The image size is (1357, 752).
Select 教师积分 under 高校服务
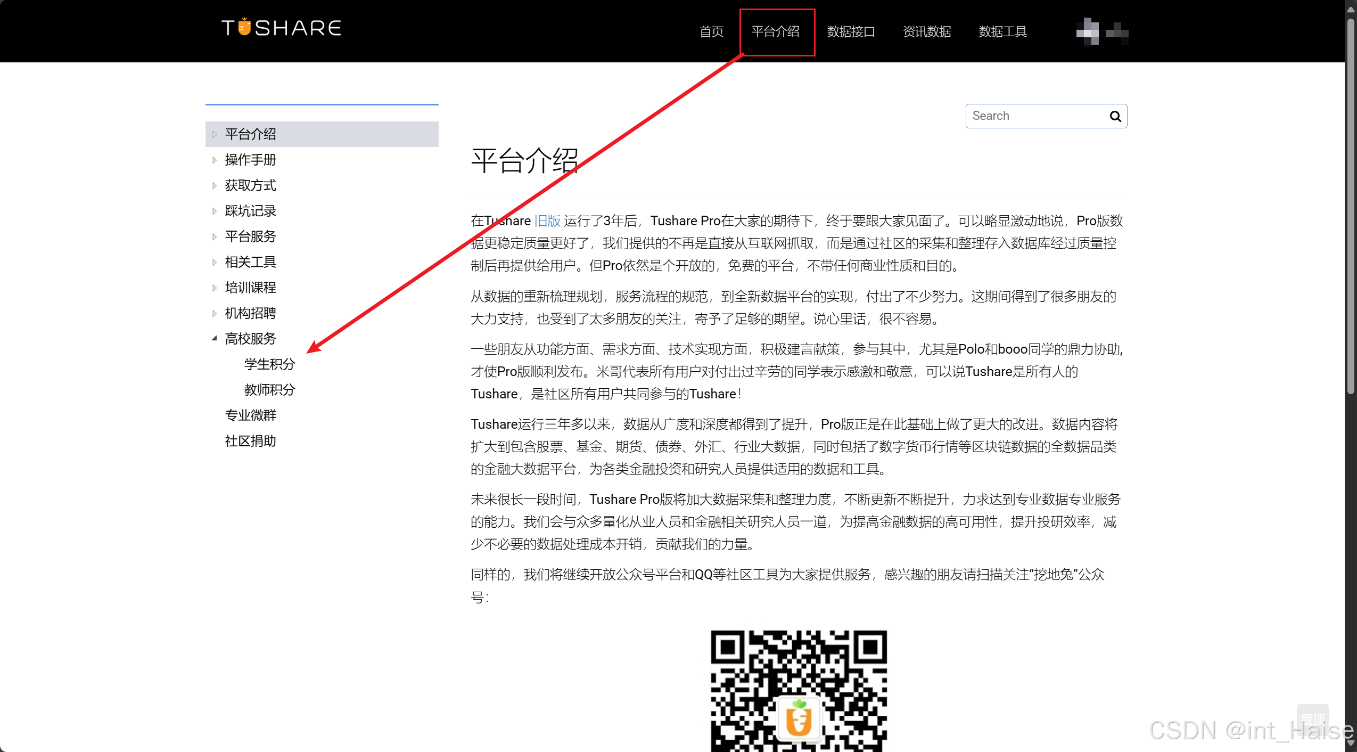(269, 390)
